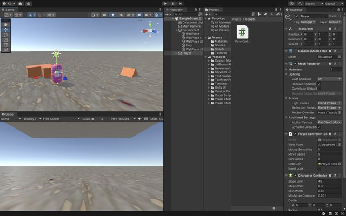Open Light Probes dropdown
Viewport: 346px width, 216px height.
point(329,103)
